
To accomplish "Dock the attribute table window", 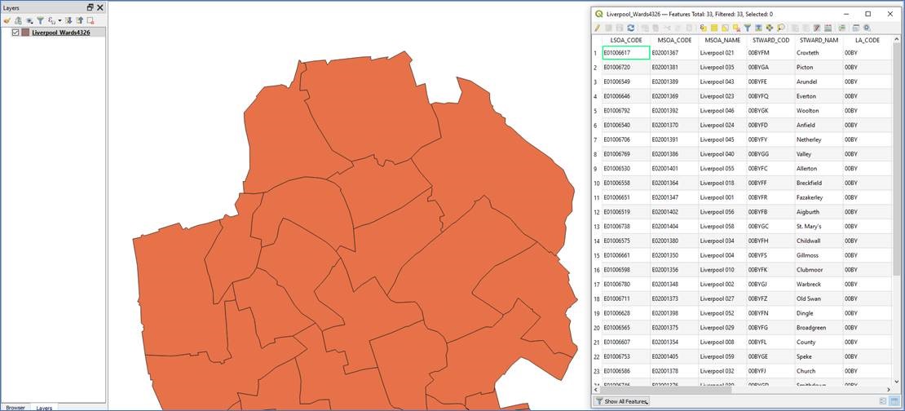I will click(x=855, y=27).
